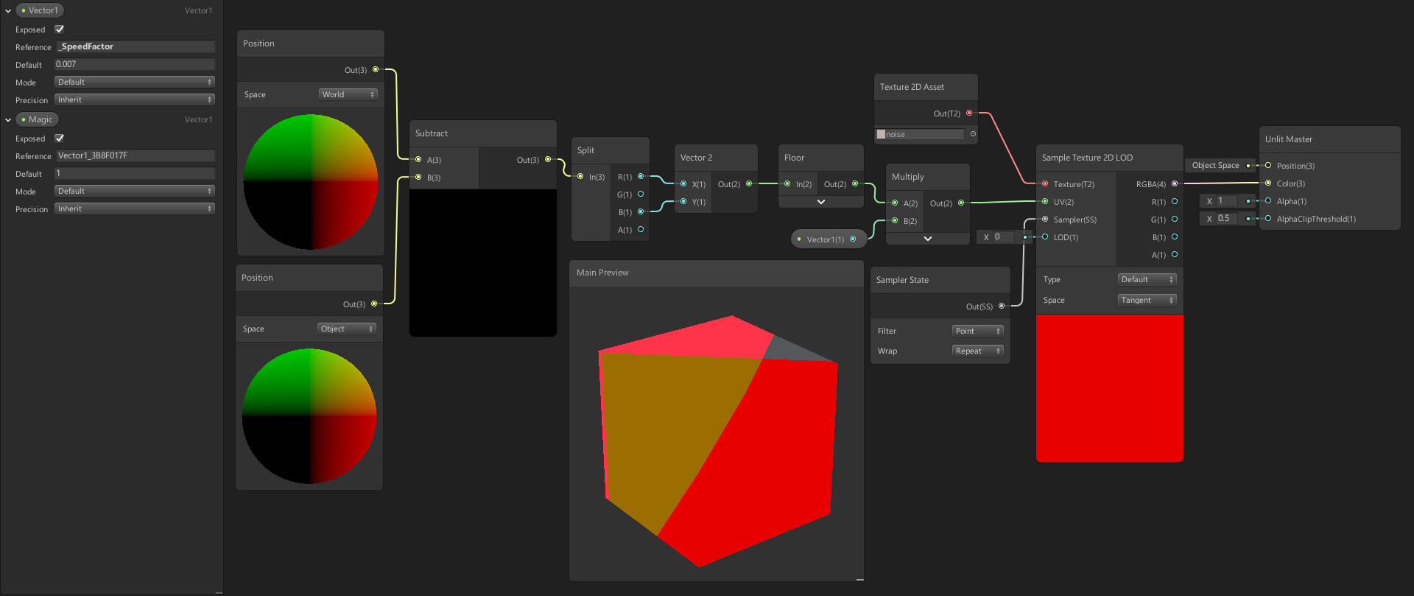The width and height of the screenshot is (1414, 596).
Task: Click the red Sample Texture preview swatch
Action: [x=1110, y=388]
